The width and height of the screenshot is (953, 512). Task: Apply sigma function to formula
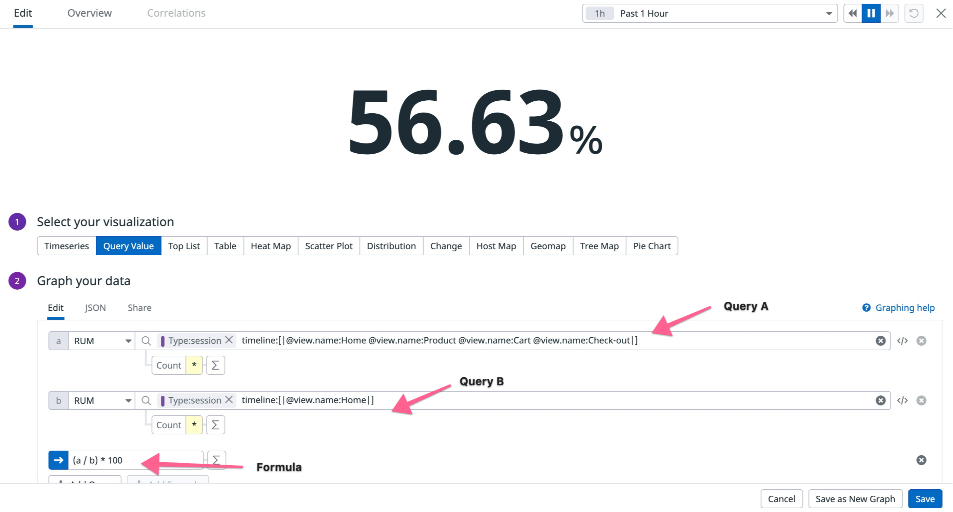(216, 460)
